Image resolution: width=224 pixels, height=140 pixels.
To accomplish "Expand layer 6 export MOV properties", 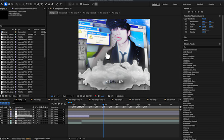I will pos(9,121).
